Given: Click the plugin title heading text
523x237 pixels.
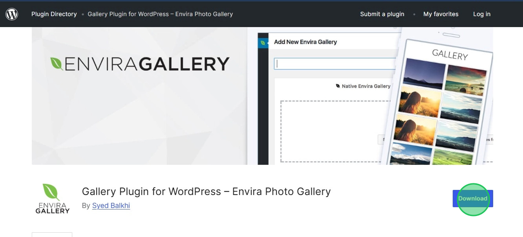Looking at the screenshot, I should pyautogui.click(x=206, y=191).
